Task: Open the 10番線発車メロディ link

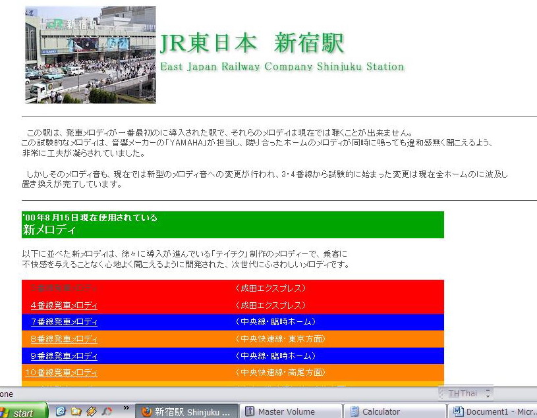Action: pos(62,373)
